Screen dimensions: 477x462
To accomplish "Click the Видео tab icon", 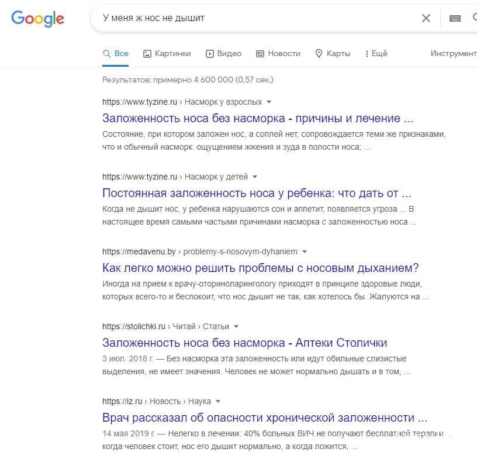I will coord(209,53).
